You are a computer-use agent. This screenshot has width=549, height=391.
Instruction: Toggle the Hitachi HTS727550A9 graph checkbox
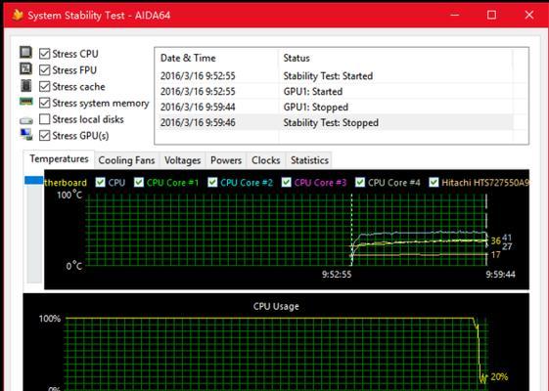434,182
